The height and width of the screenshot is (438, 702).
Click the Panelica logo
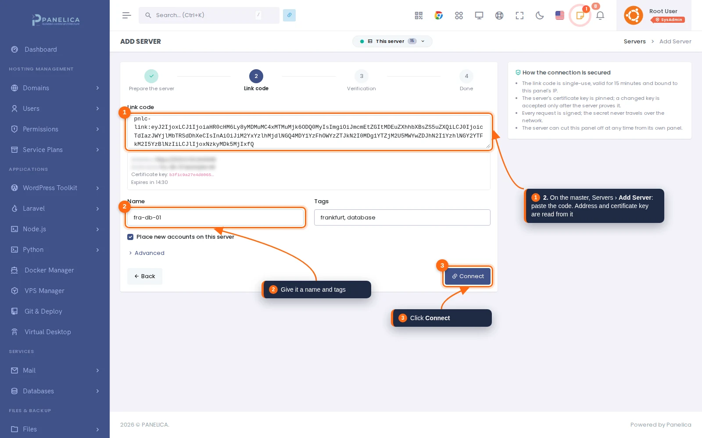coord(55,20)
